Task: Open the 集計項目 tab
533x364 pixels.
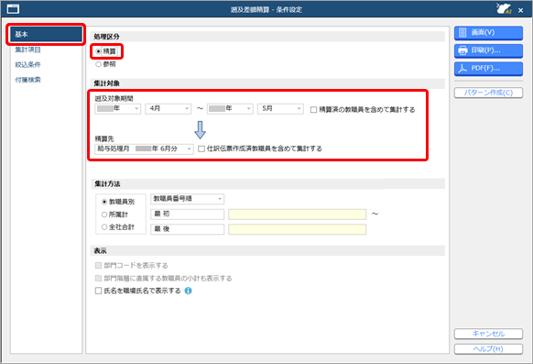Action: coord(27,50)
